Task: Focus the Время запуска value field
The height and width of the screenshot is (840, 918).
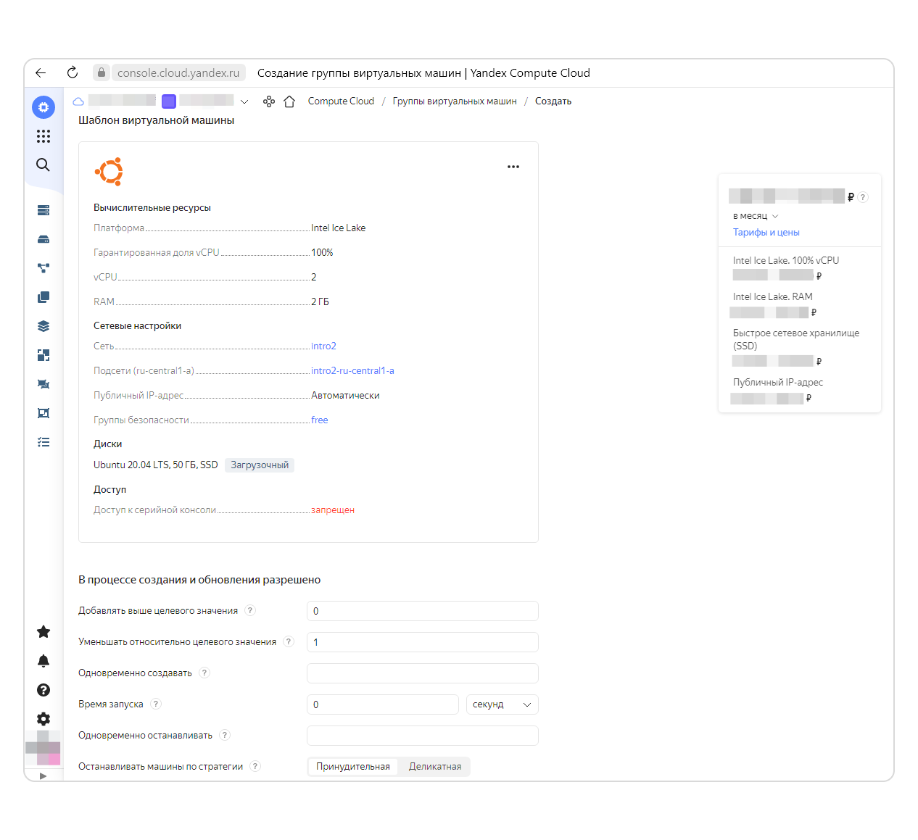Action: (383, 704)
